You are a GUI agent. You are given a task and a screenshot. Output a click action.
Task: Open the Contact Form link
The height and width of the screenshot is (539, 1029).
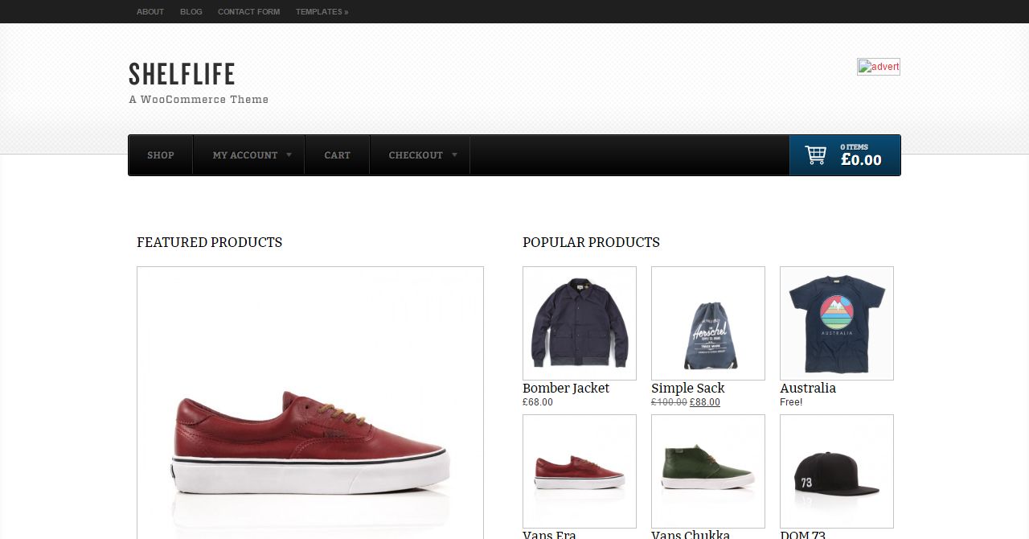click(x=248, y=12)
